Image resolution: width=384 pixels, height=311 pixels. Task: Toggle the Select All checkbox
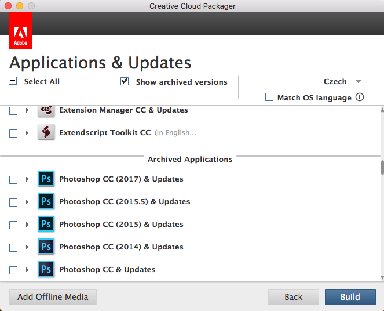[x=13, y=81]
